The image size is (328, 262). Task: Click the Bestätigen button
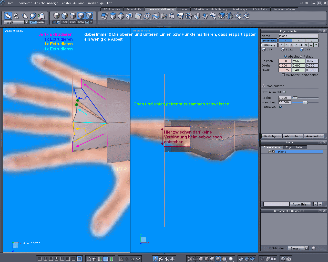click(x=272, y=136)
